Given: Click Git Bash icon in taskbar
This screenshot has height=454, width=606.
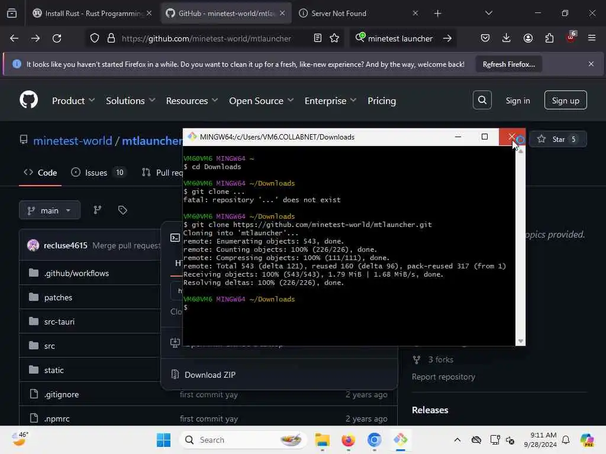Looking at the screenshot, I should pyautogui.click(x=401, y=440).
